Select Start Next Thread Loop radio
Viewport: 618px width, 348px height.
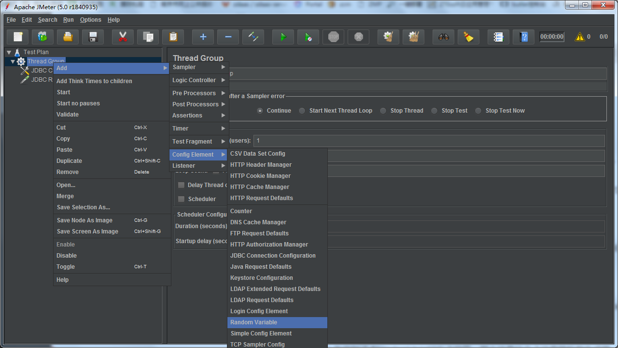click(x=302, y=111)
